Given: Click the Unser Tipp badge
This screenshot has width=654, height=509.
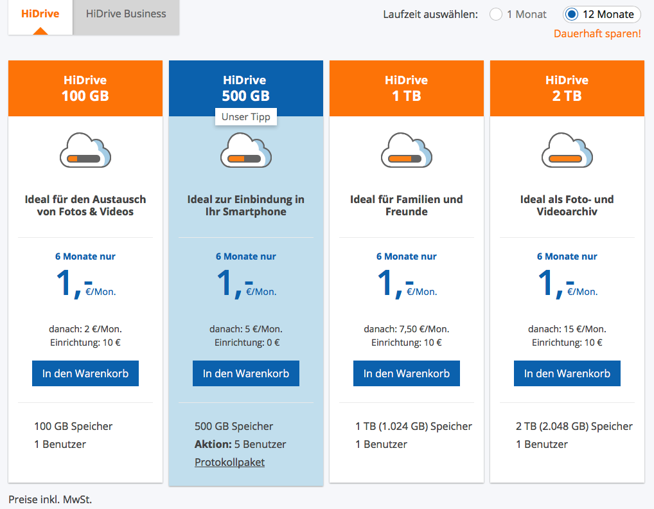Looking at the screenshot, I should point(246,117).
